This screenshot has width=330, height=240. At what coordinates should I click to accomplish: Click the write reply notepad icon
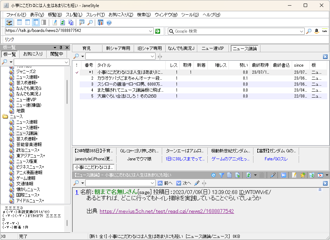coord(294,175)
